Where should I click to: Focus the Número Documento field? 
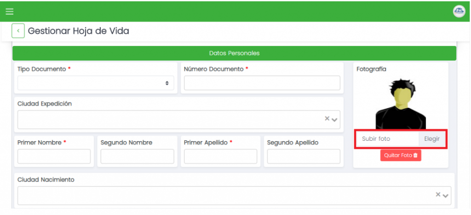[x=262, y=83]
